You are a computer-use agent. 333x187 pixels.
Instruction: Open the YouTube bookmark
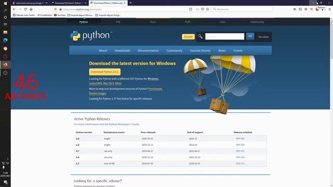(x=60, y=15)
